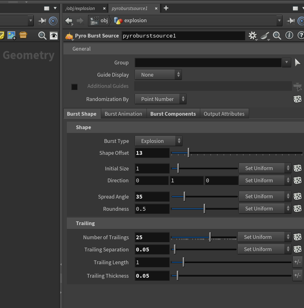Switch to the Output Attributes tab
This screenshot has width=304, height=308.
click(224, 114)
